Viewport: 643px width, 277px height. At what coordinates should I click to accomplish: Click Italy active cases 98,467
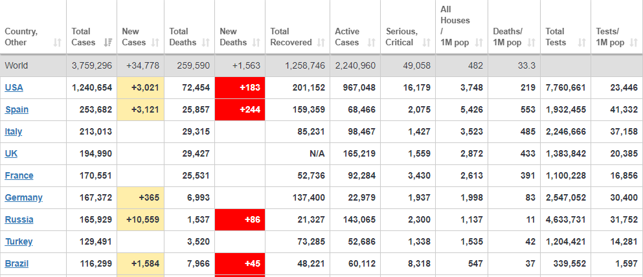click(361, 131)
